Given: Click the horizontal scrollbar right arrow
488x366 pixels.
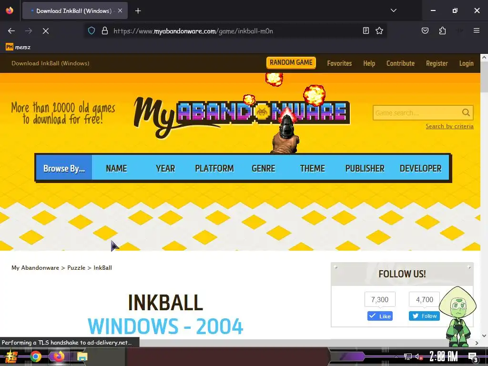Looking at the screenshot, I should 477,343.
